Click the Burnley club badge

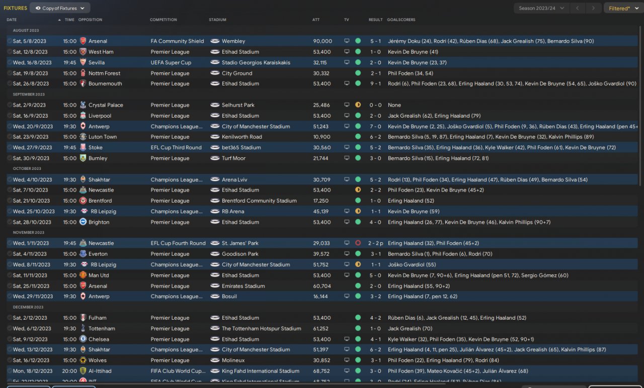pyautogui.click(x=83, y=158)
